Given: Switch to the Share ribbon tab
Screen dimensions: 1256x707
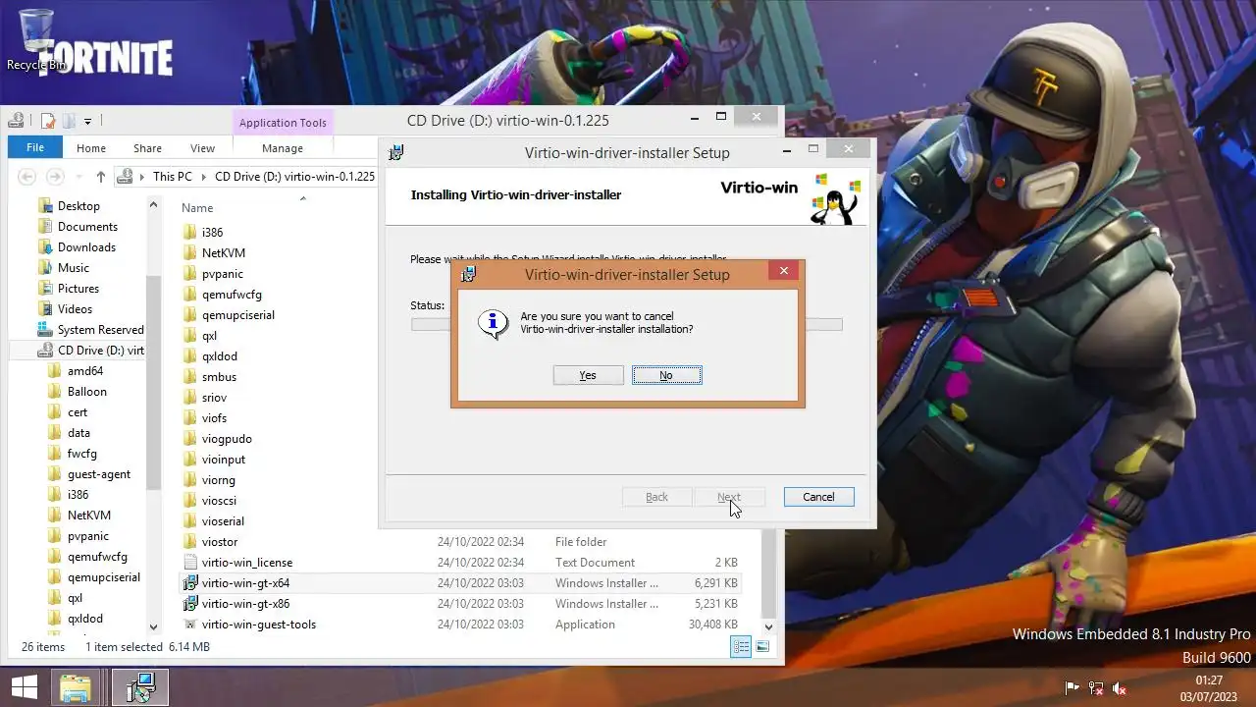Looking at the screenshot, I should pos(147,148).
